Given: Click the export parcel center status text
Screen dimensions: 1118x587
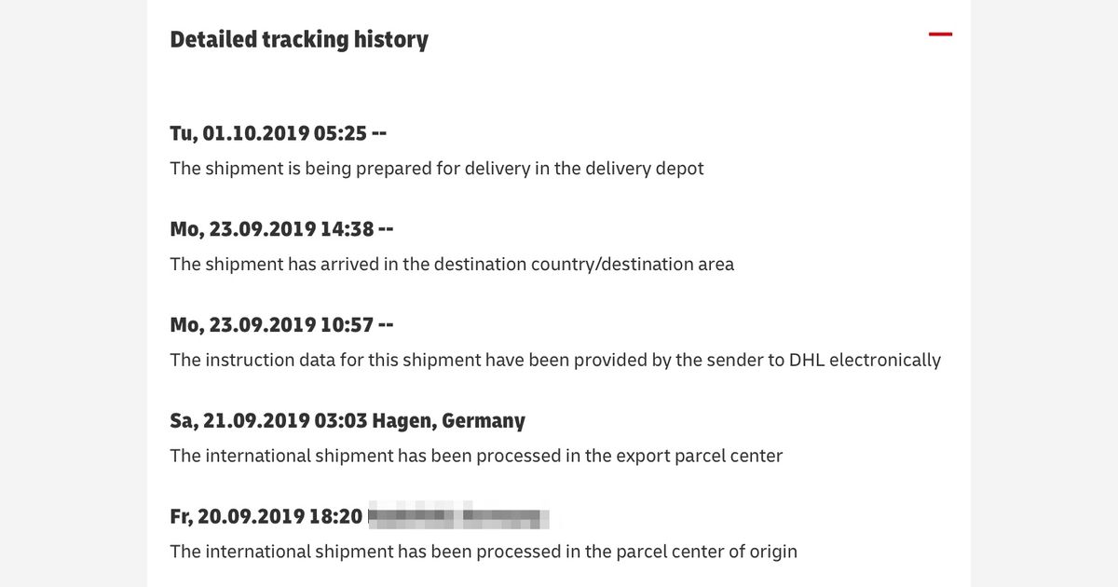Looking at the screenshot, I should click(x=476, y=456).
